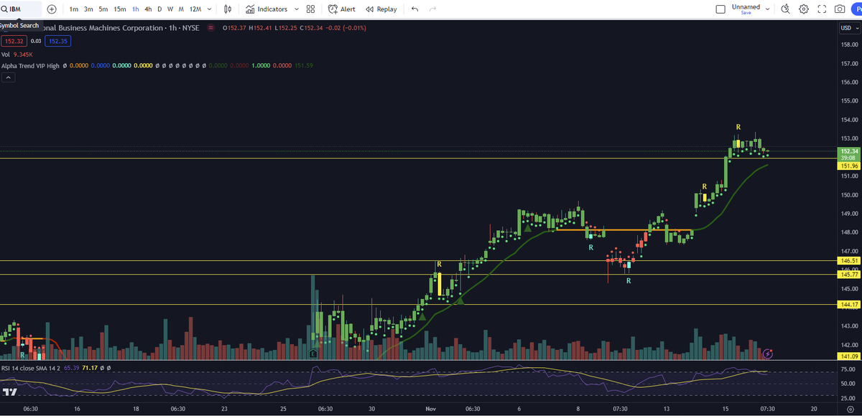Open indicator templates grid icon

[x=310, y=9]
